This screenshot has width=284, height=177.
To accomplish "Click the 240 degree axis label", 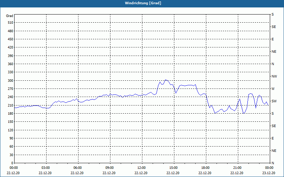I will pyautogui.click(x=11, y=97).
